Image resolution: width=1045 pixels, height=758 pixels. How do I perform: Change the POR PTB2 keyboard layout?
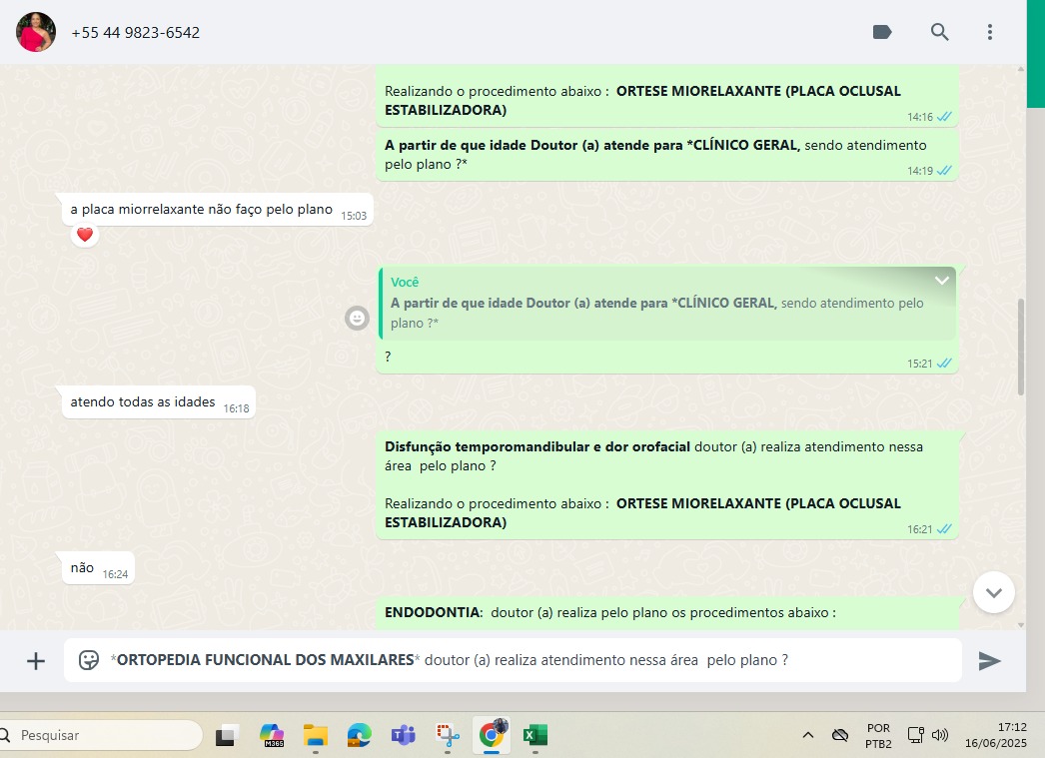[x=878, y=735]
